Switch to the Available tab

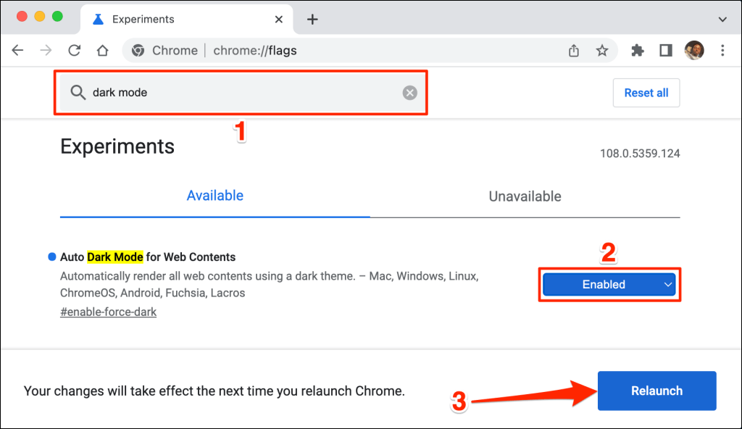pyautogui.click(x=214, y=196)
